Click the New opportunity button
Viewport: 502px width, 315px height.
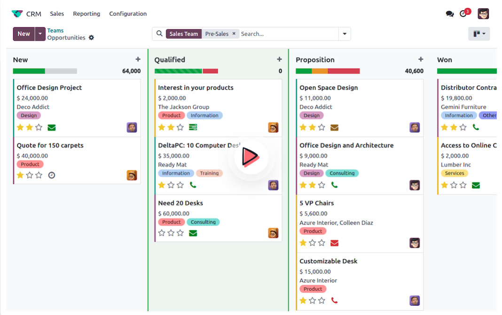point(24,34)
